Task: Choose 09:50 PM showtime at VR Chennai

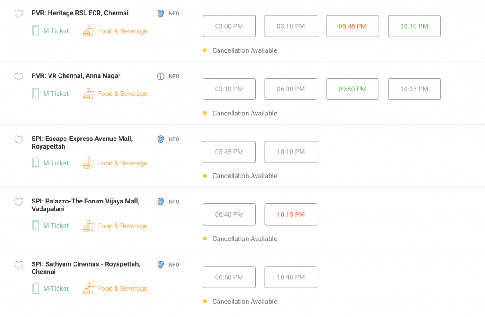Action: click(352, 89)
